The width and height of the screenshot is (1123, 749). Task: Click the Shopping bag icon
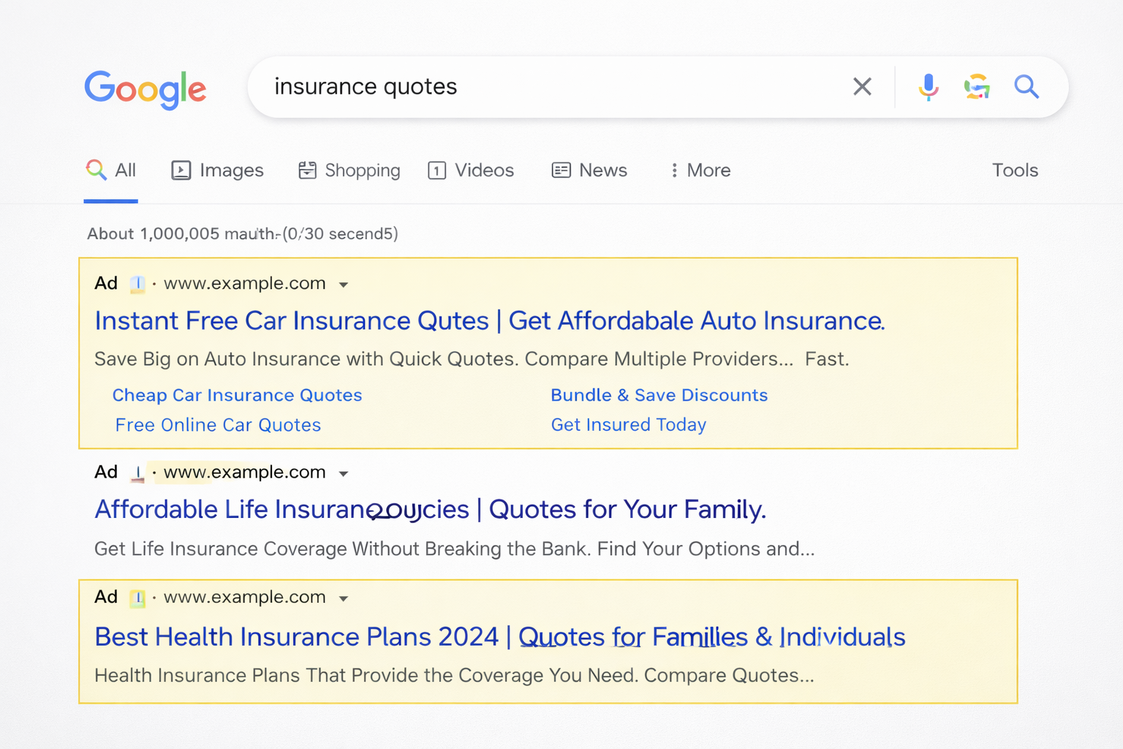pos(308,170)
